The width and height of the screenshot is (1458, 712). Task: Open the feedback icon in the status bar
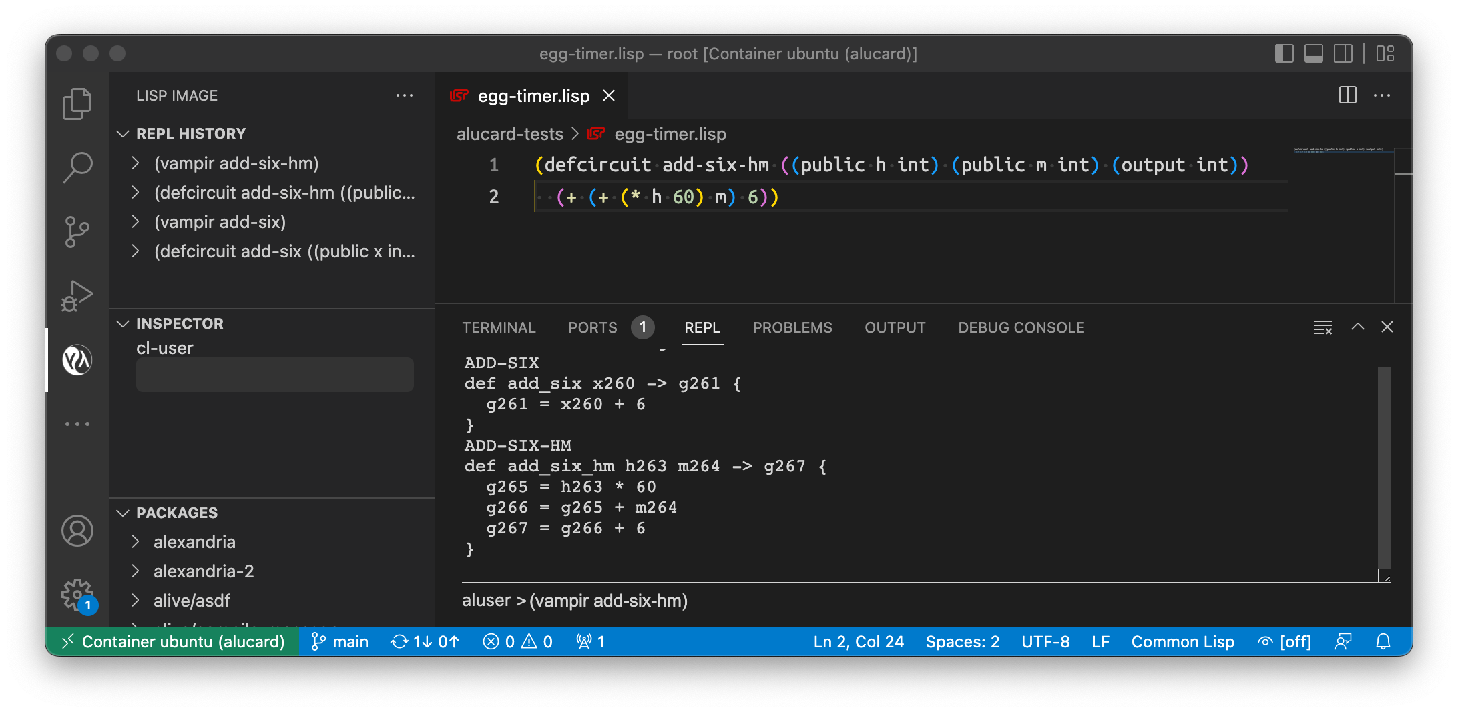[x=1343, y=641]
